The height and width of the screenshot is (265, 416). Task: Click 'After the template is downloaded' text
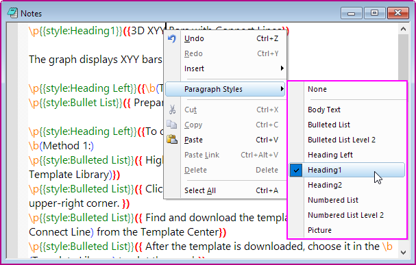point(225,247)
